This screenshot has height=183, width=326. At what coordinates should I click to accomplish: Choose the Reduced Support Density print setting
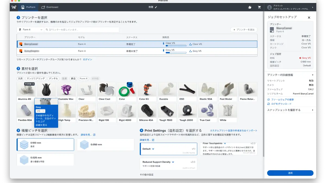tap(168, 164)
